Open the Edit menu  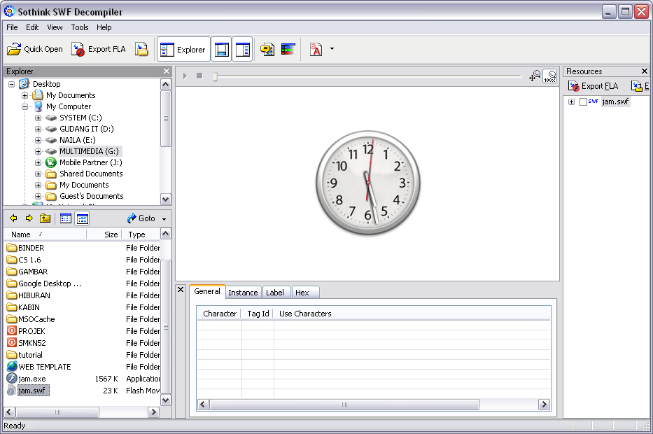click(x=32, y=27)
